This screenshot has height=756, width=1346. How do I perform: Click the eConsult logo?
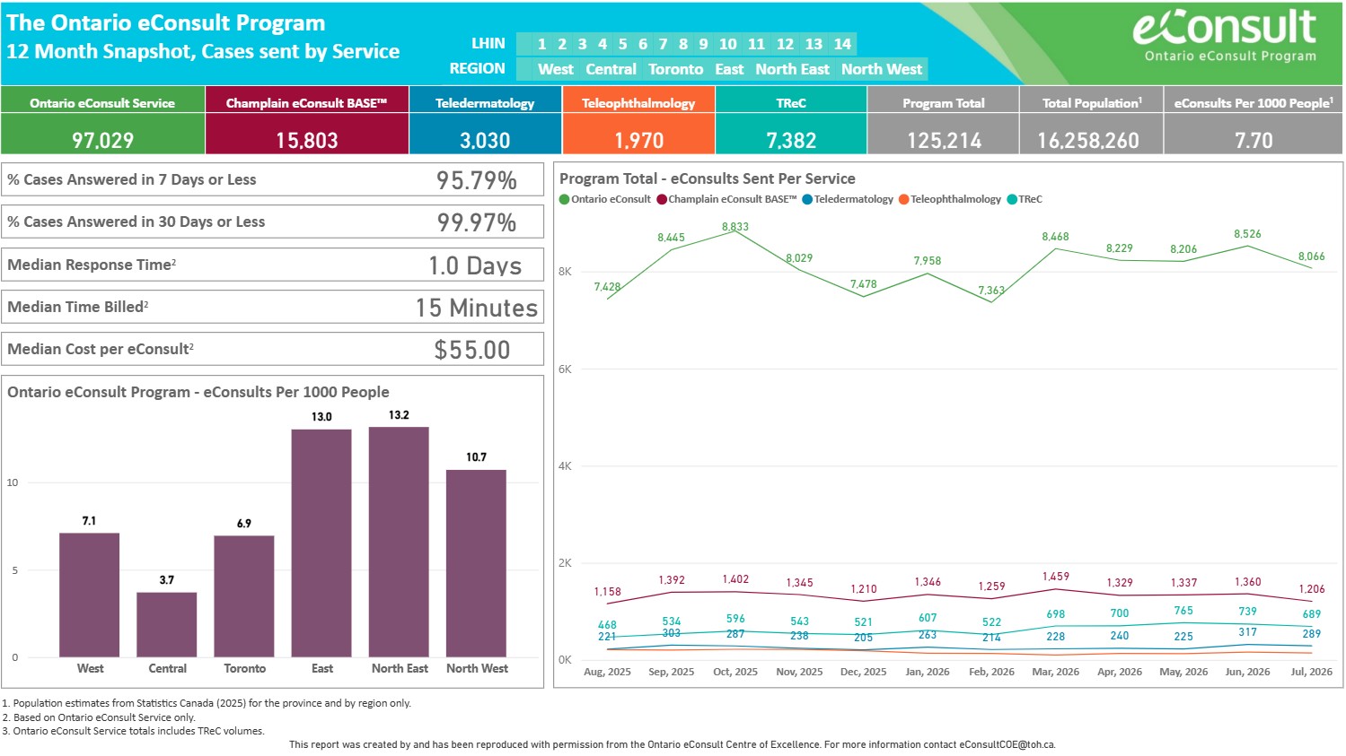[1225, 36]
